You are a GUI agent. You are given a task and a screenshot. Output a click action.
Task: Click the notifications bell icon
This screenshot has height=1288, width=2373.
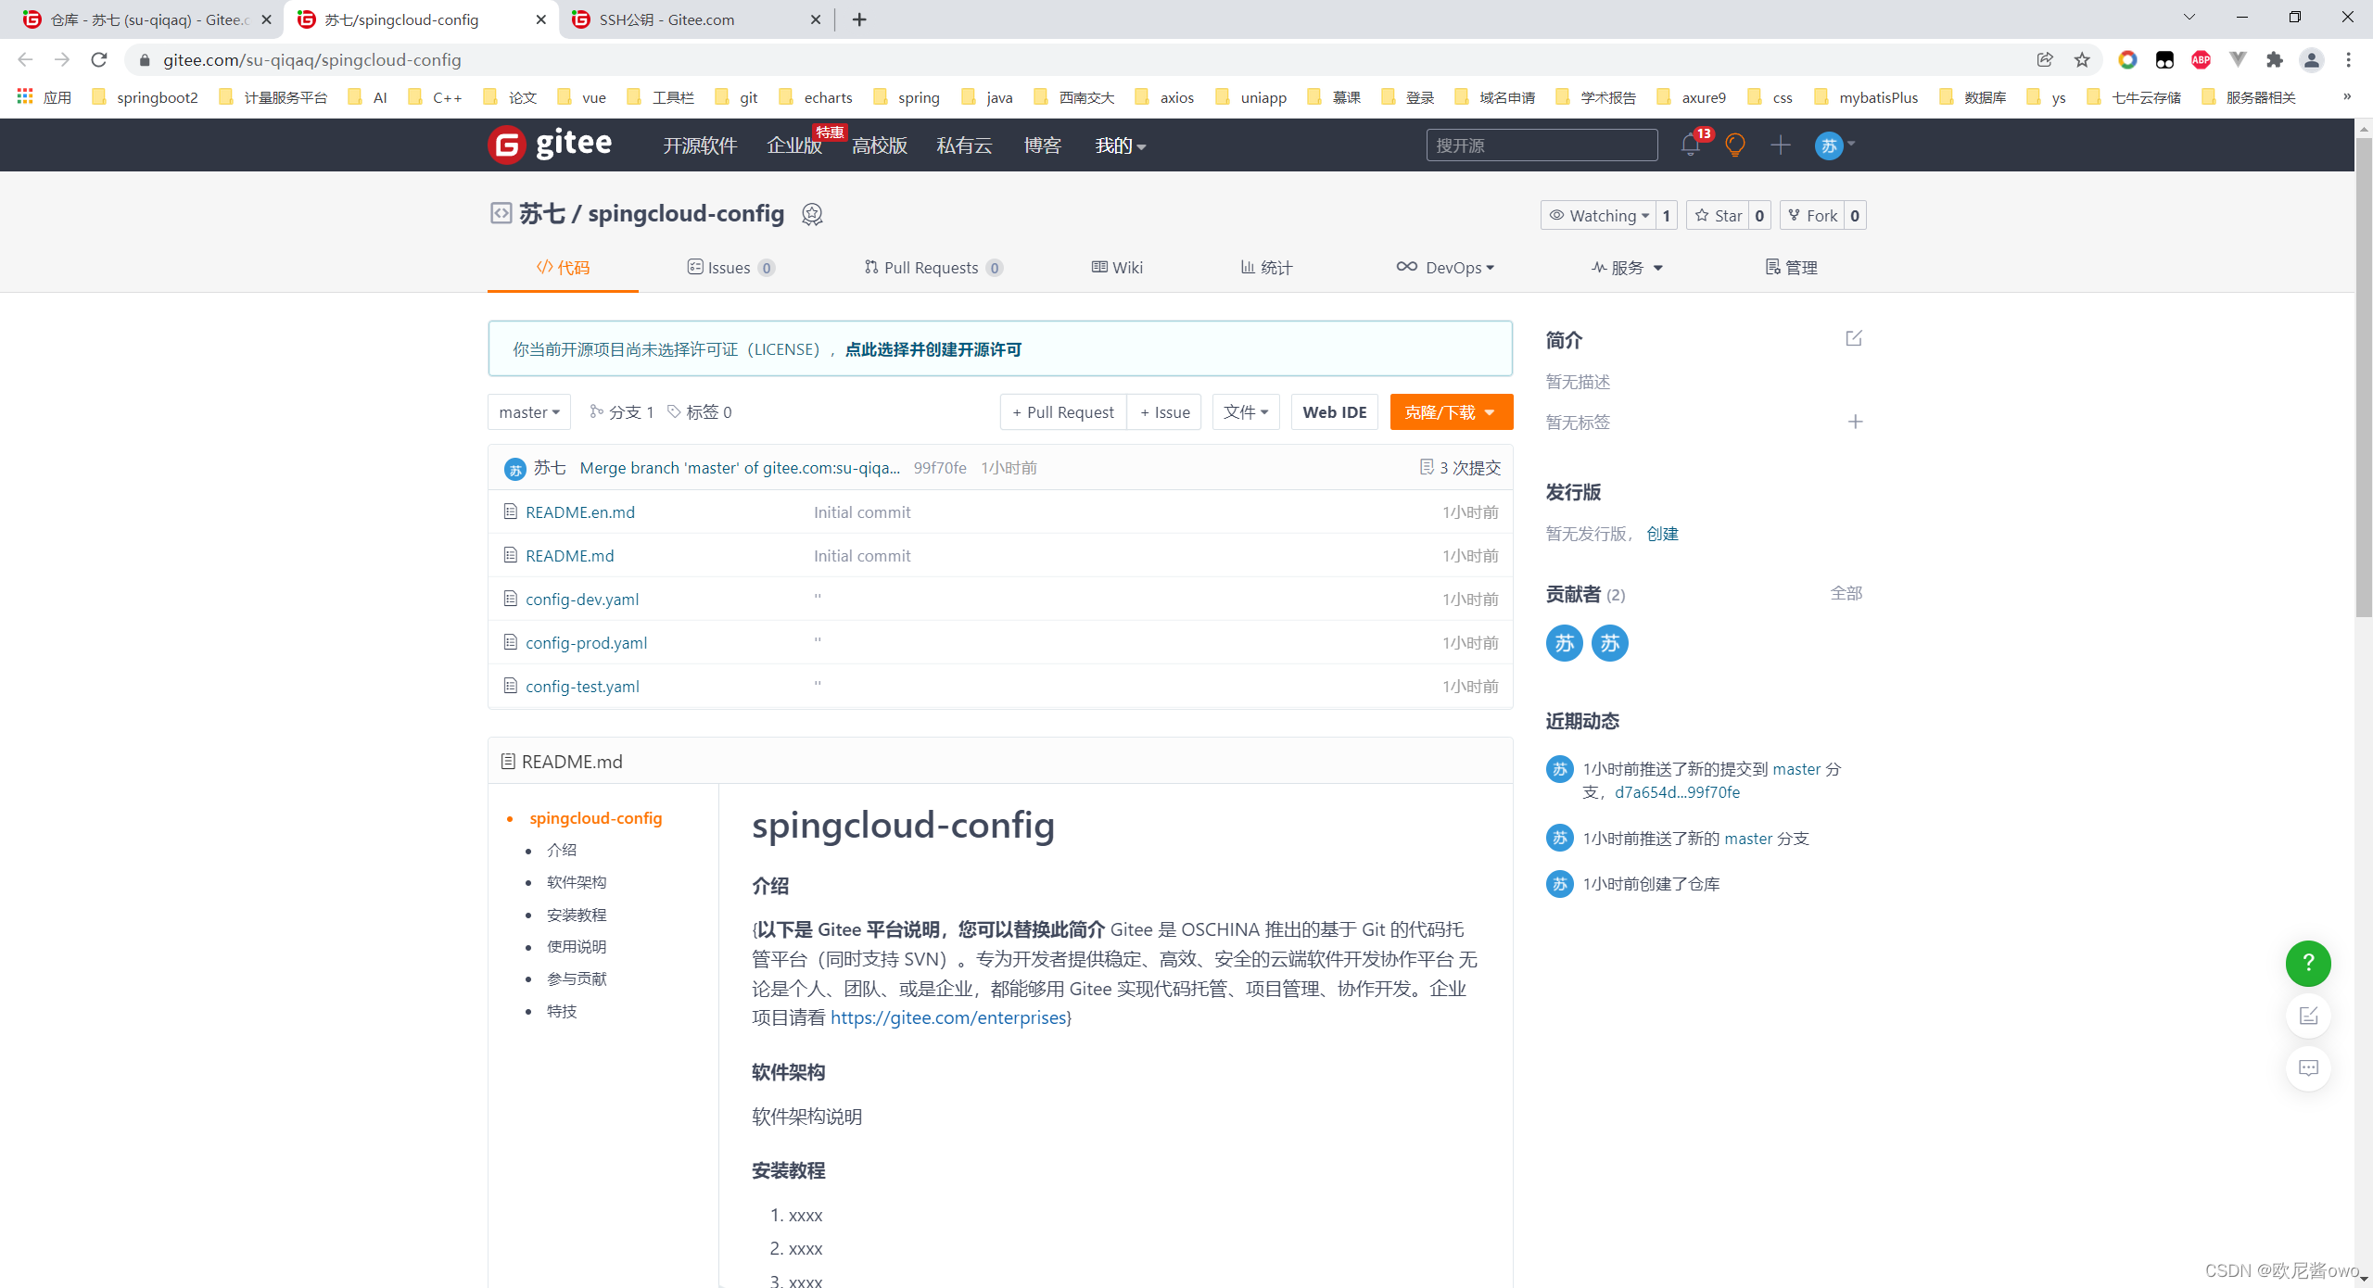[x=1690, y=145]
